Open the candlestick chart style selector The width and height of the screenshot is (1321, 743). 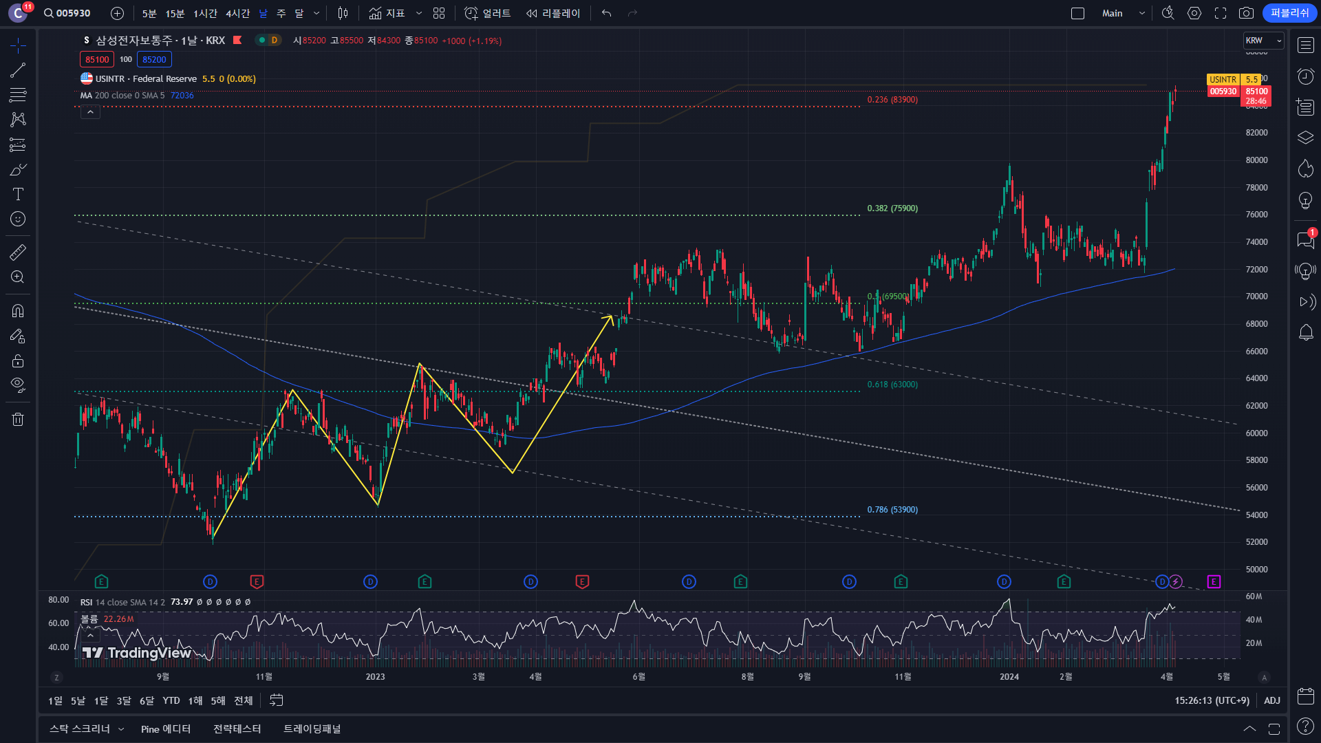coord(343,13)
